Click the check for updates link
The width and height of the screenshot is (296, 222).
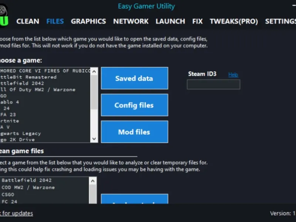tap(16, 213)
